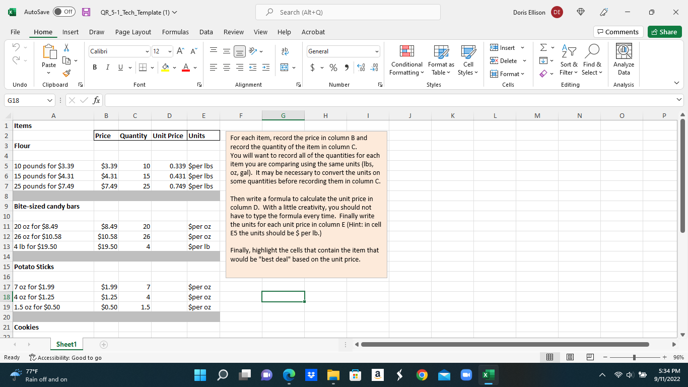Click the Format Painter icon

(67, 74)
